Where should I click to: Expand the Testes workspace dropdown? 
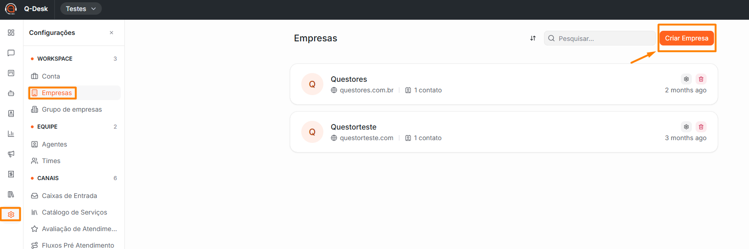pyautogui.click(x=81, y=9)
